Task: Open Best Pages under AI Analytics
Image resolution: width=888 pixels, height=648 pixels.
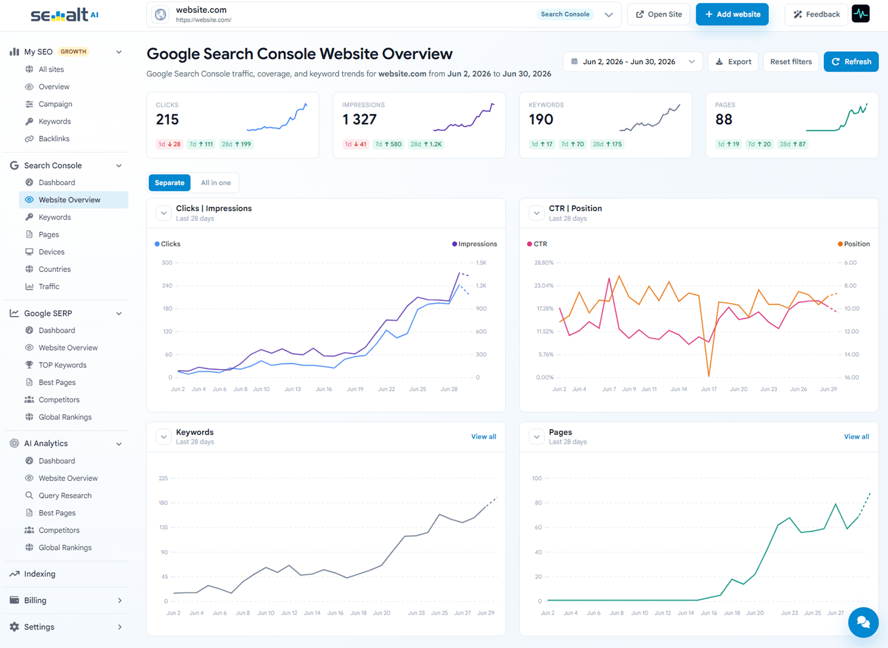Action: click(57, 513)
